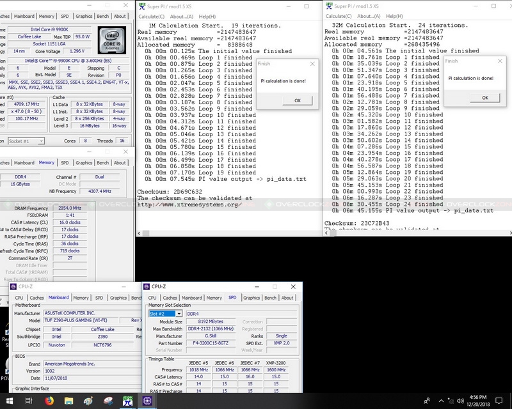Viewport: 512px width, 409px height.
Task: Select SPD tab in Mainboard CPU-Z window
Action: (99, 298)
